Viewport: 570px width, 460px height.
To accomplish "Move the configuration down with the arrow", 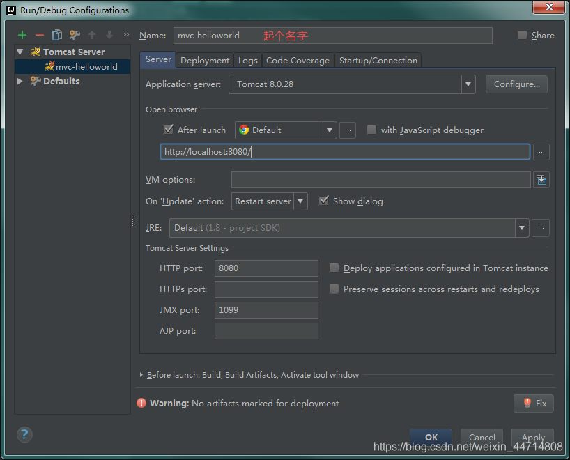I will tap(109, 35).
